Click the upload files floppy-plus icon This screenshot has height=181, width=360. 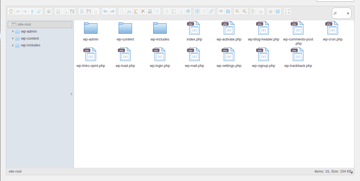click(x=72, y=12)
